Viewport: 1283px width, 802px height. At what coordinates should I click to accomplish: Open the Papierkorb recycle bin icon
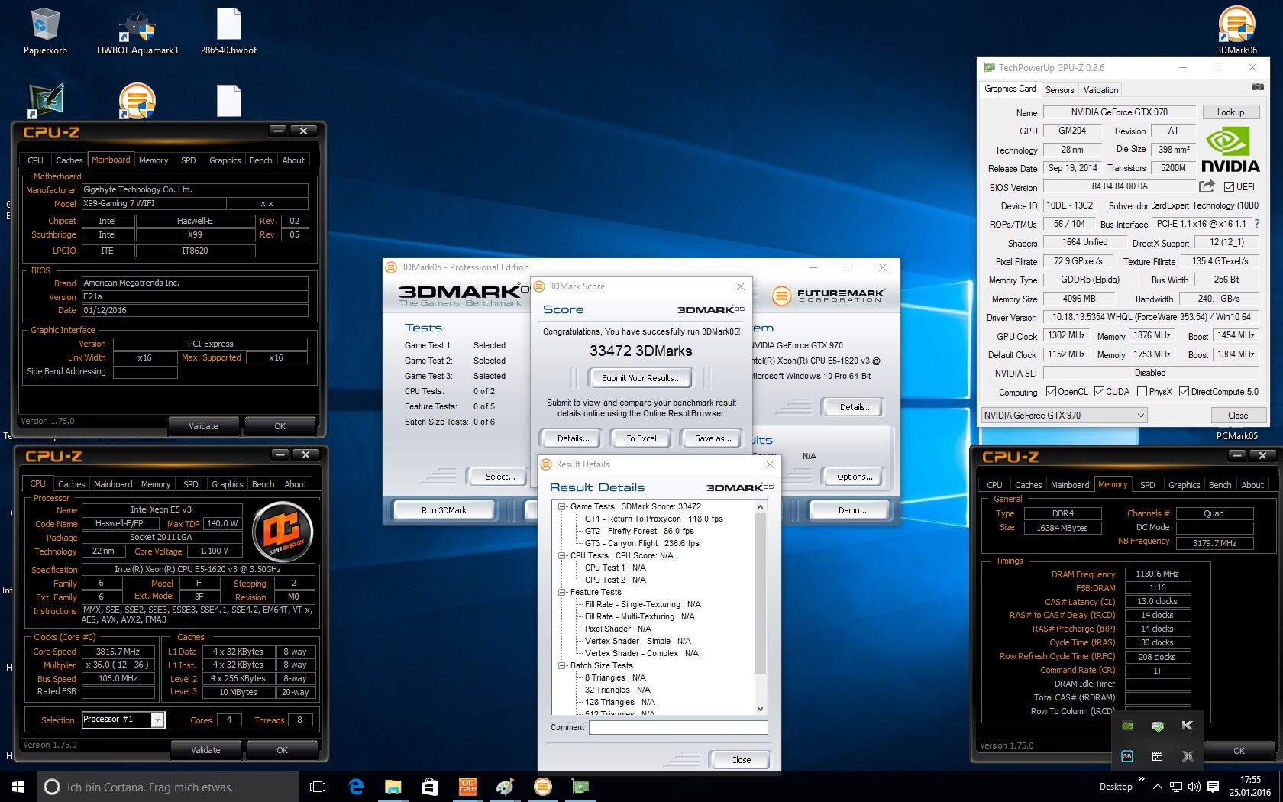click(x=45, y=32)
